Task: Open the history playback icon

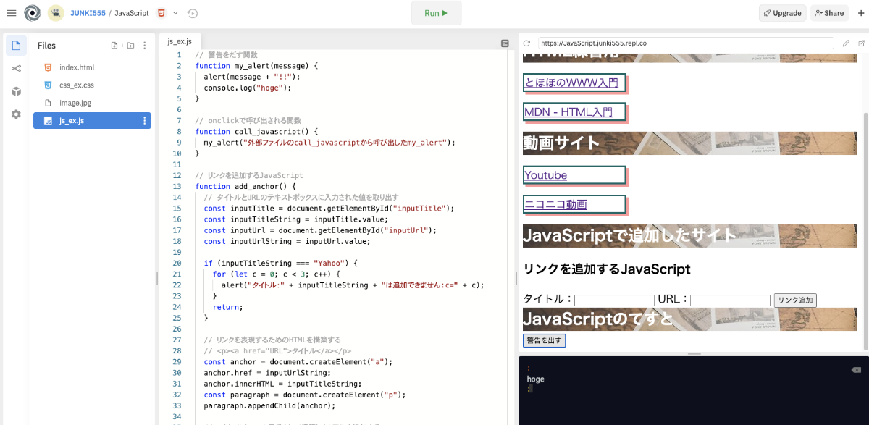Action: coord(193,13)
